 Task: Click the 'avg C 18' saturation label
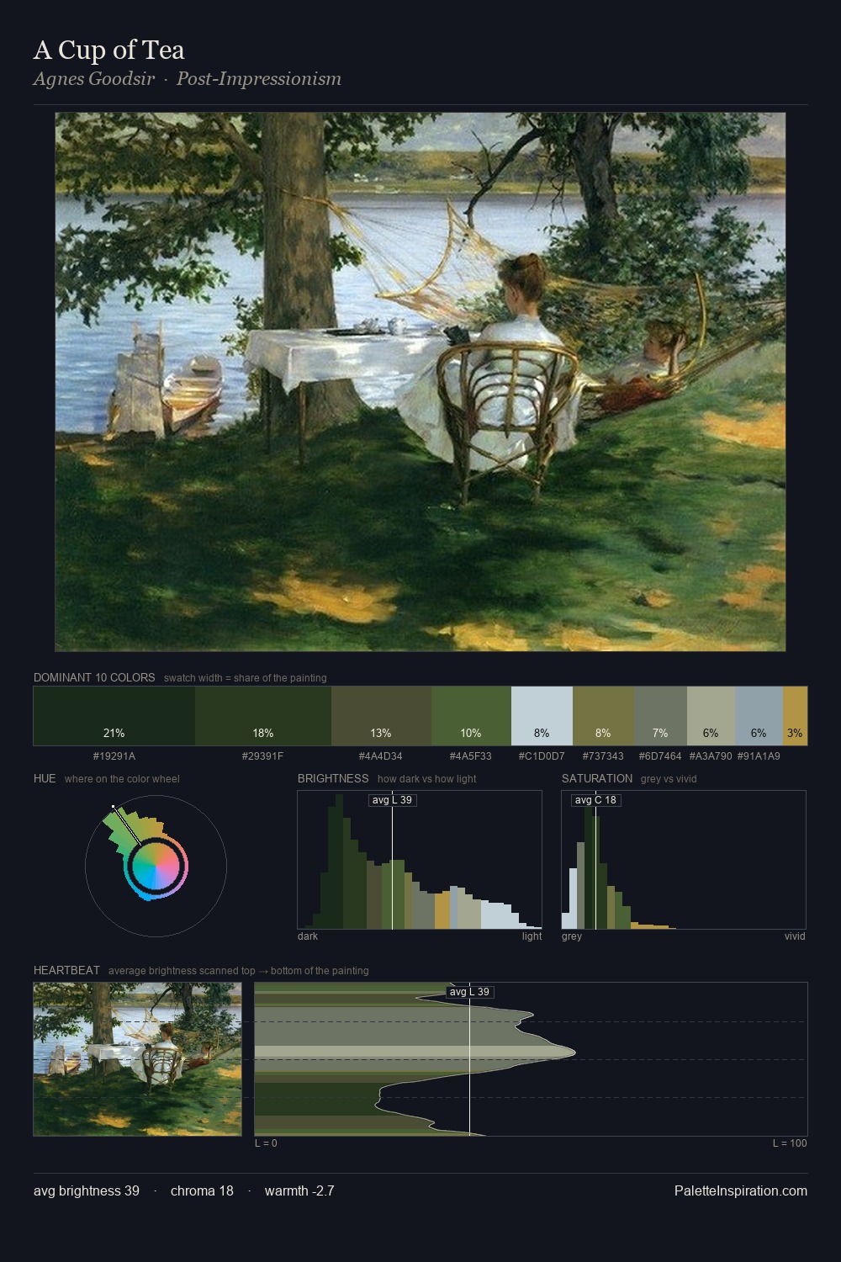click(595, 800)
